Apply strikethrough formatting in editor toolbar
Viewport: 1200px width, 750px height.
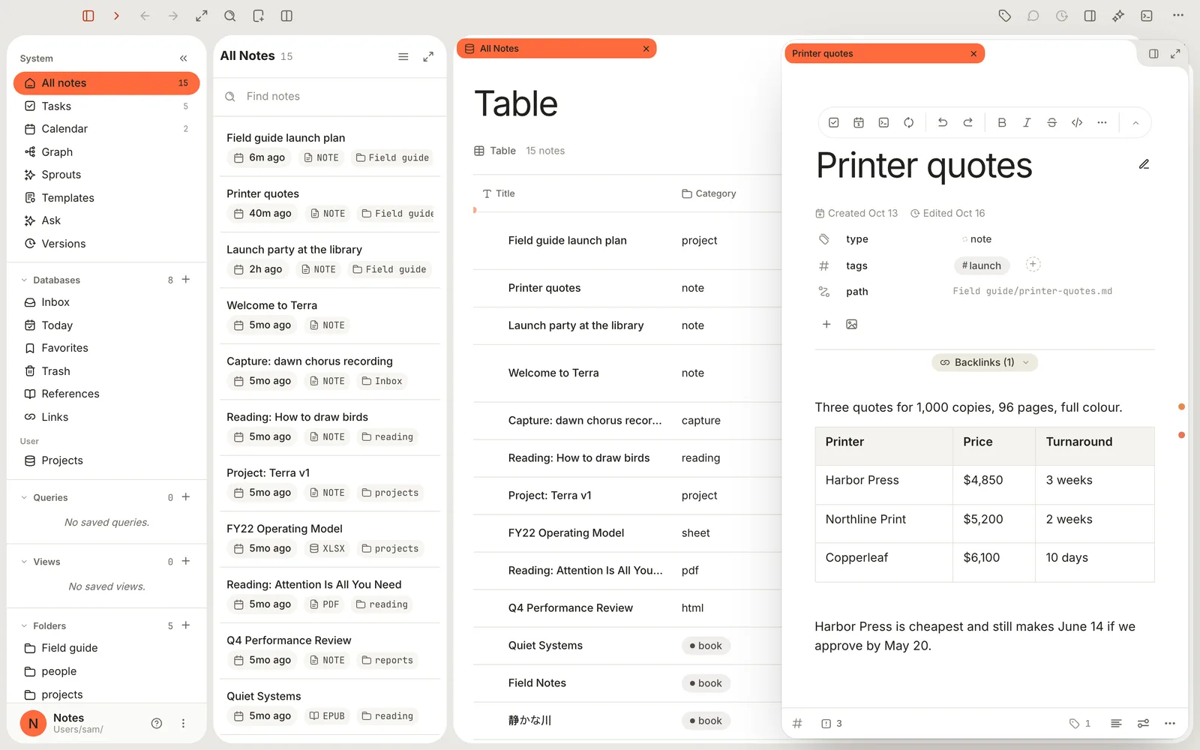click(1051, 122)
